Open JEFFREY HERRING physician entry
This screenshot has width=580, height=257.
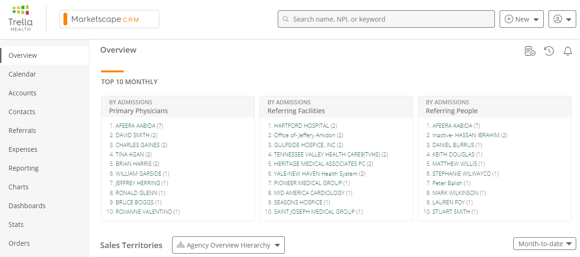point(138,183)
